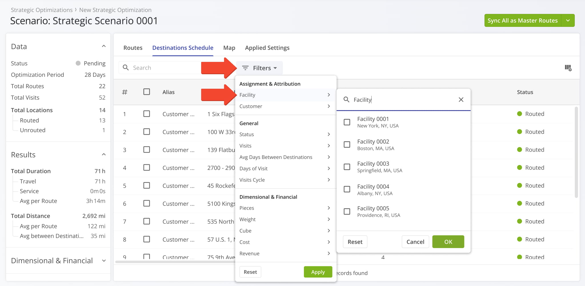Open the Customer filter submenu
585x286 pixels.
pos(285,106)
